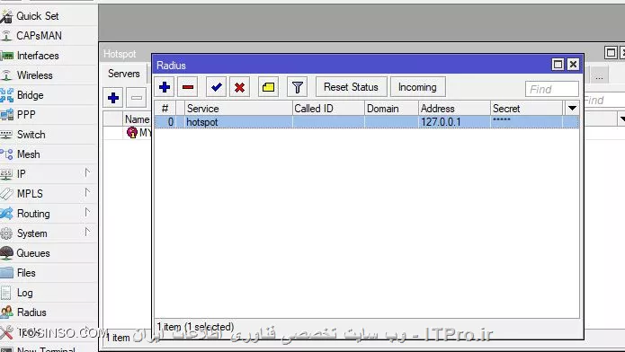Viewport: 625px width, 352px height.
Task: Click the blue plus in Hotspot Servers
Action: point(113,98)
